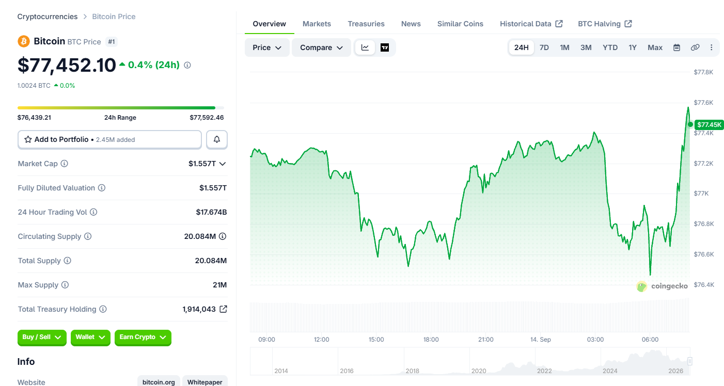
Task: Select the 1M time range
Action: 564,47
